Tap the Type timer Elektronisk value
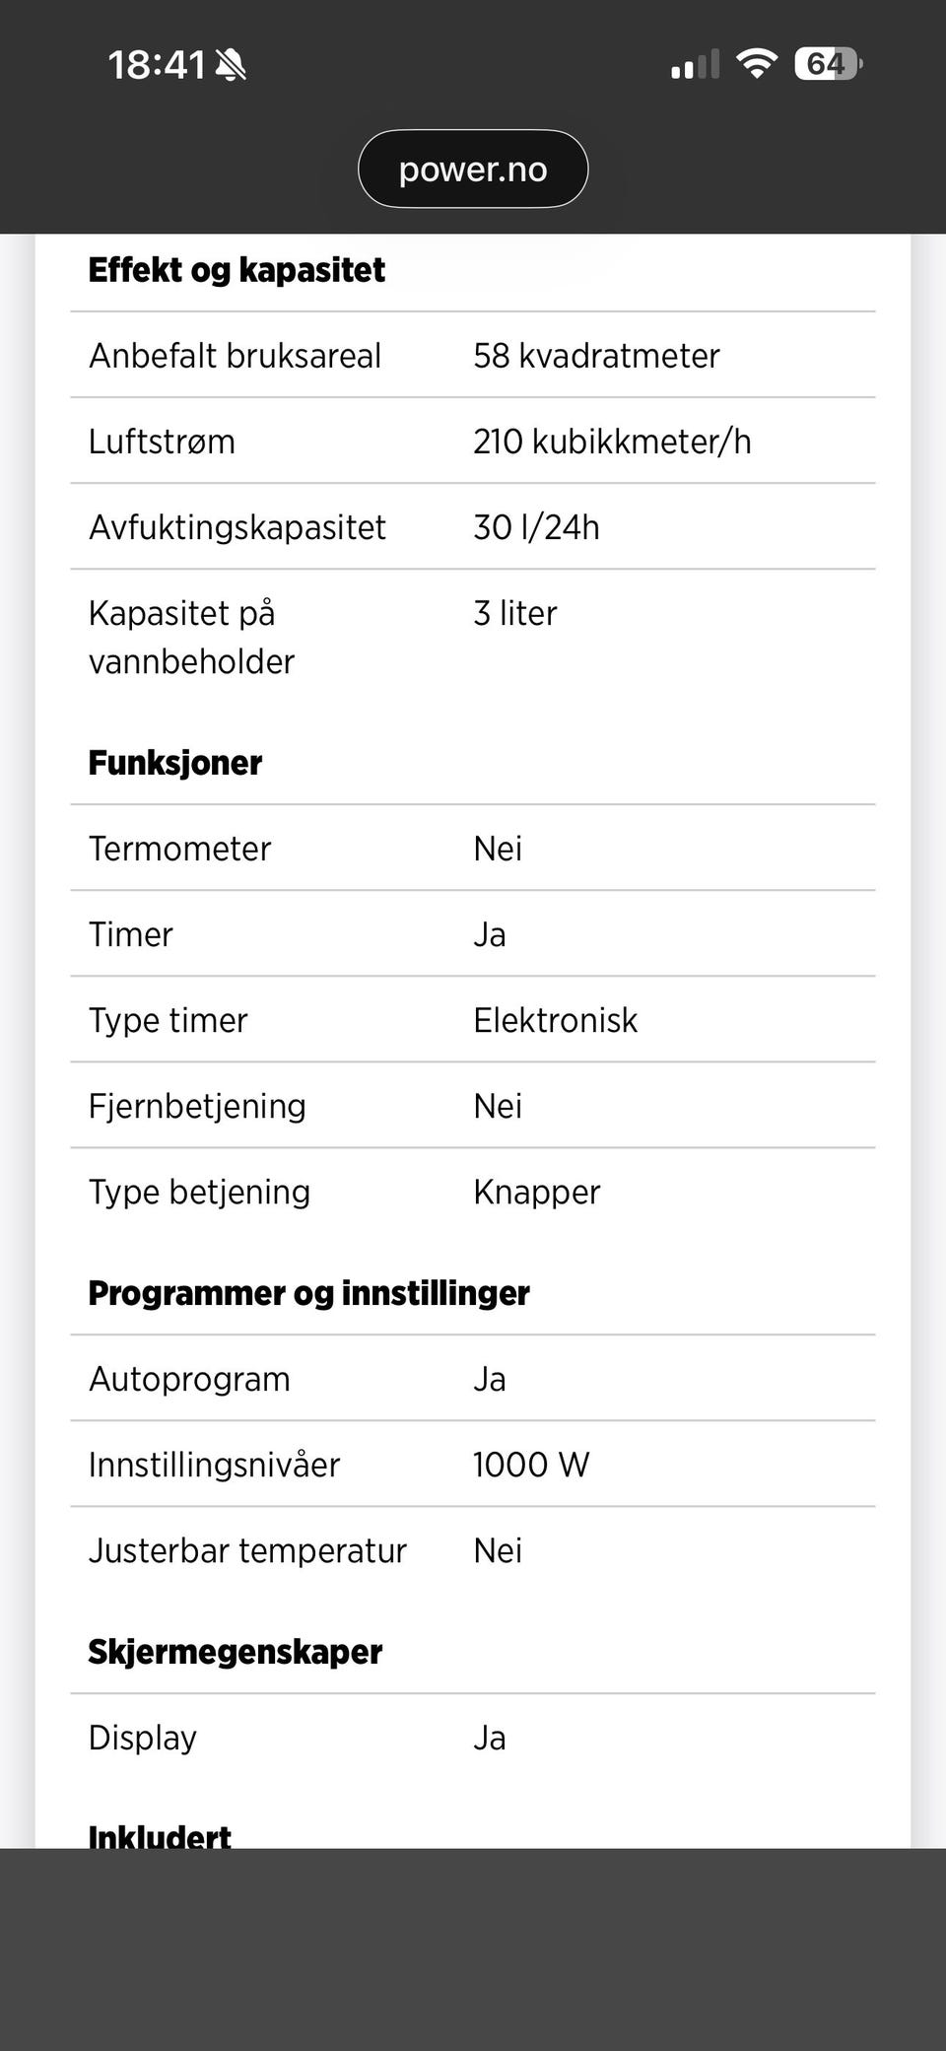The height and width of the screenshot is (2051, 946). coord(556,1020)
